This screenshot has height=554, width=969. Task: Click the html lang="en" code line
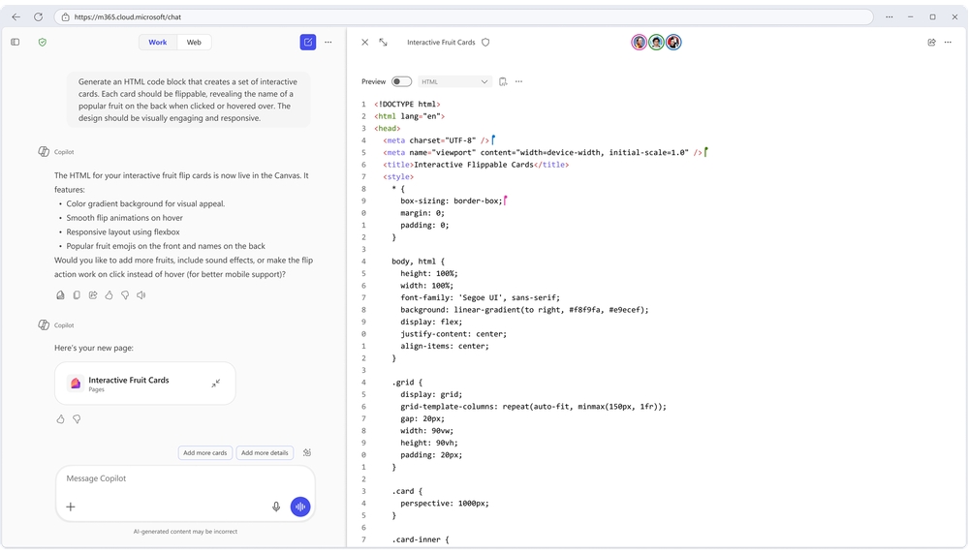click(409, 116)
